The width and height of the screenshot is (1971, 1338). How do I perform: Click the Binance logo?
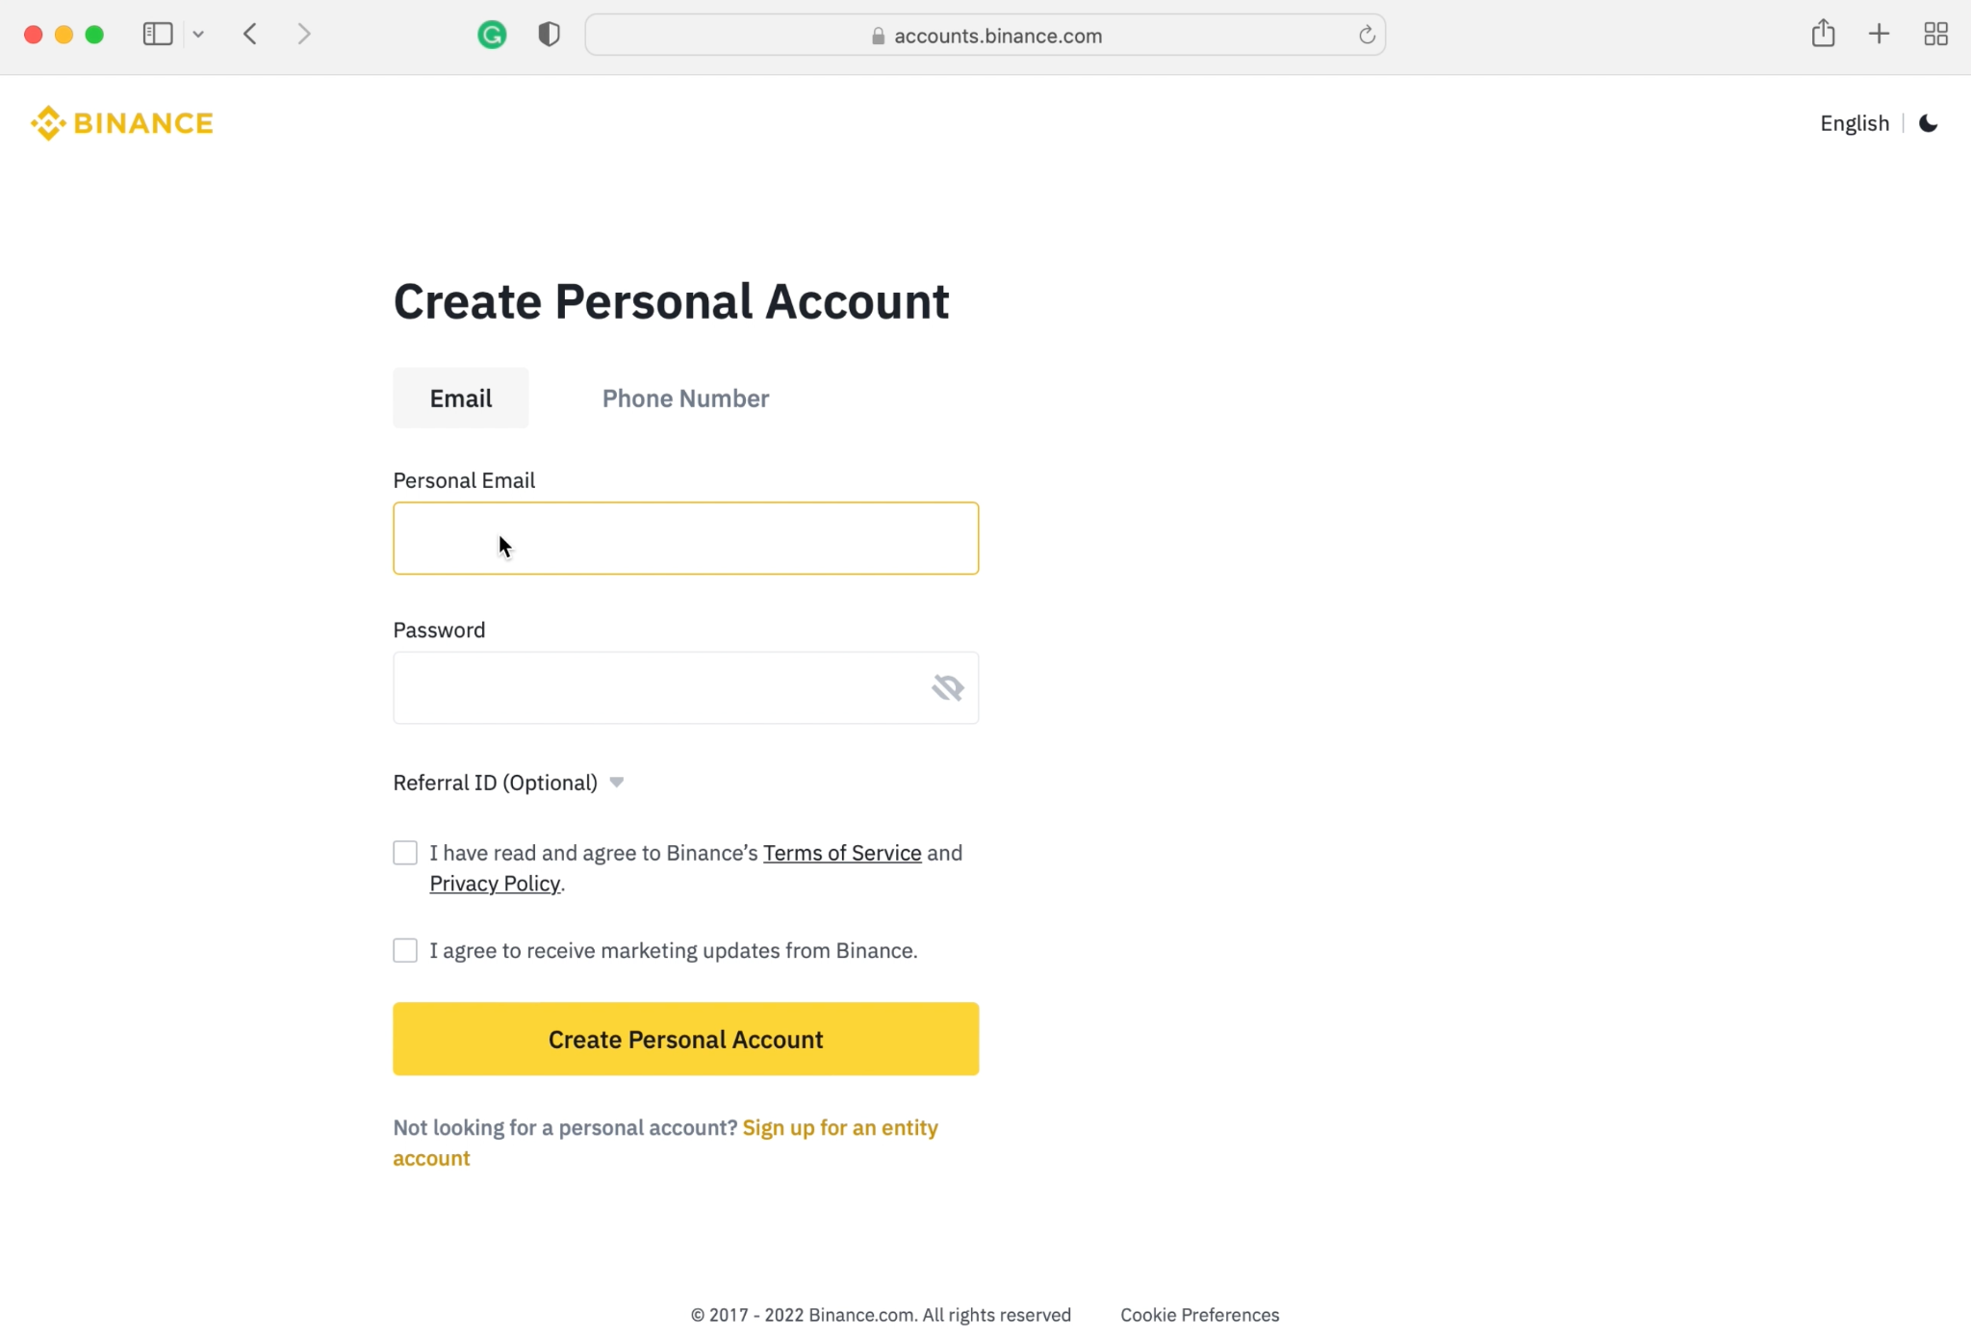coord(121,123)
